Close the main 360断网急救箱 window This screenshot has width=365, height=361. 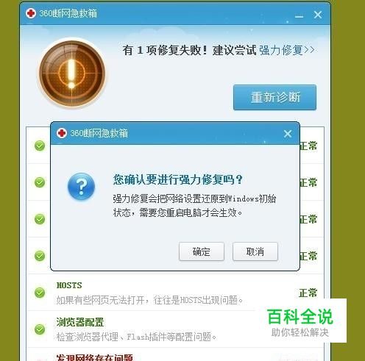[x=318, y=15]
